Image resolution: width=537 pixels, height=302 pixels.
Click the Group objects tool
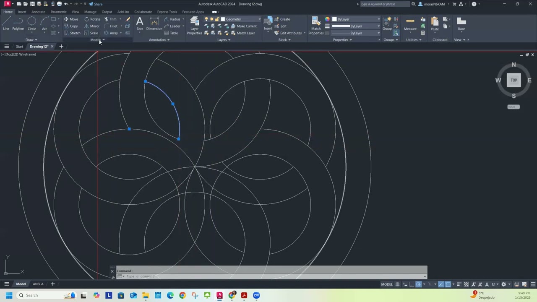[387, 23]
